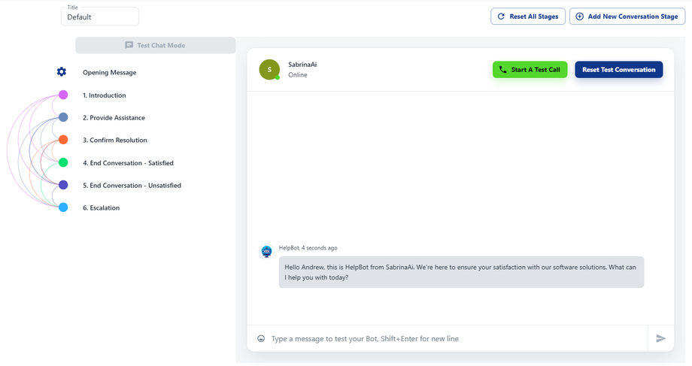
Task: Select the orange Confirm Resolution node
Action: [x=63, y=140]
